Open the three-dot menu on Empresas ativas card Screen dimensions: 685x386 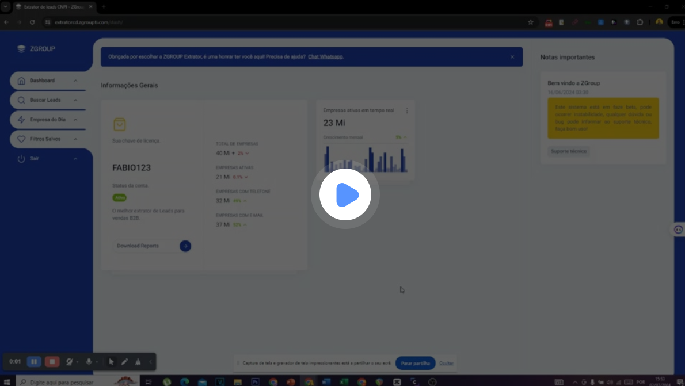407,111
